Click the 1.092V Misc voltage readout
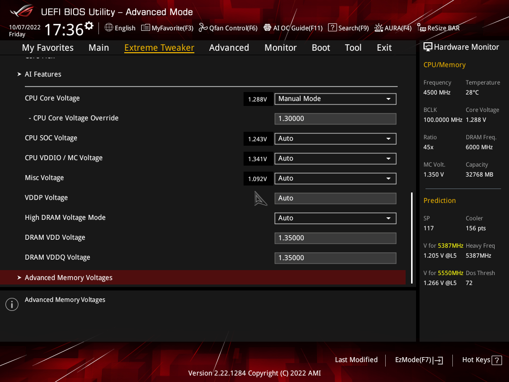Screen dimensions: 509x382 coord(257,179)
